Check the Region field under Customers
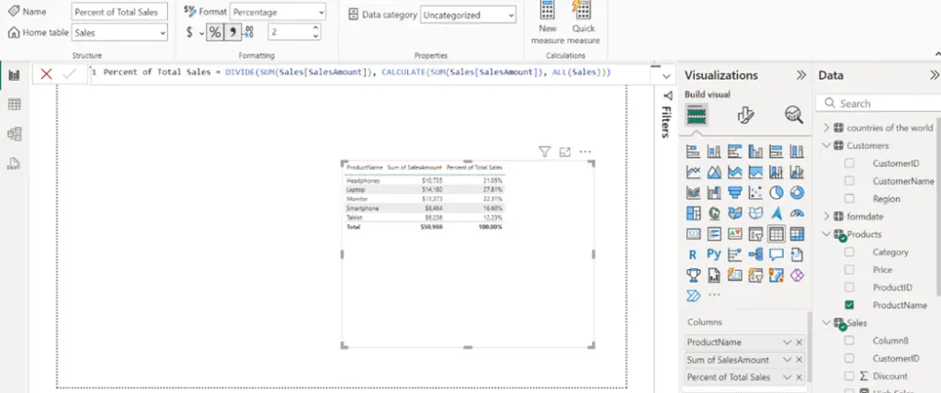Image resolution: width=941 pixels, height=393 pixels. (x=849, y=198)
